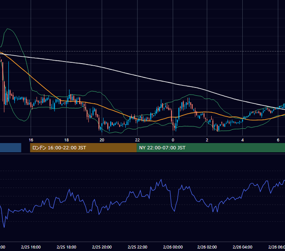Click the '2/26 04:00' date label on oscillator axis

click(243, 247)
